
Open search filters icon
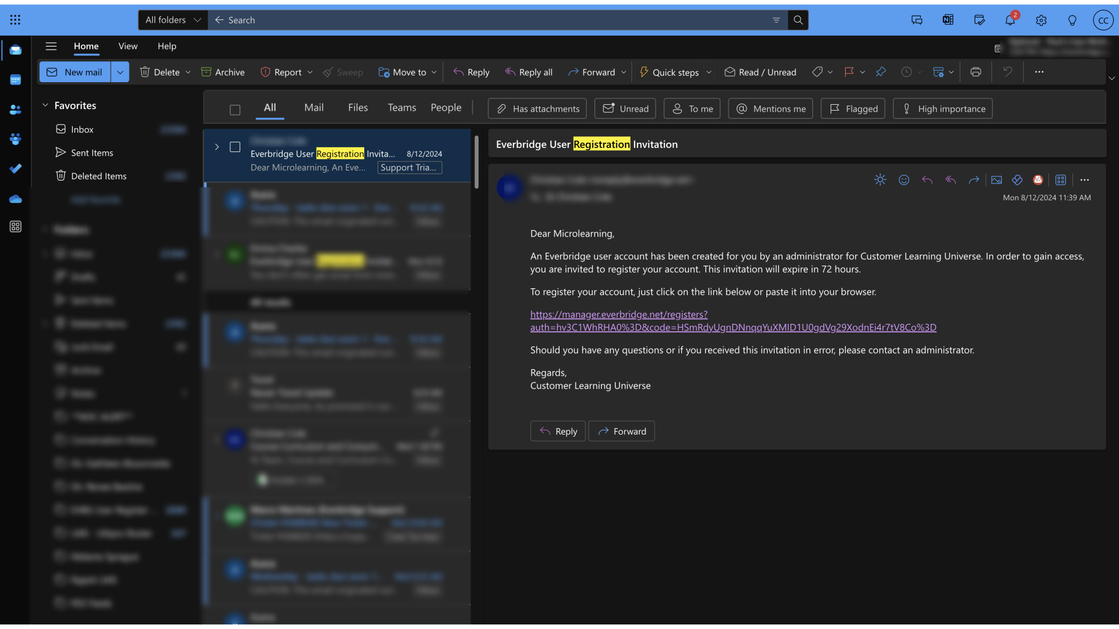pos(776,20)
